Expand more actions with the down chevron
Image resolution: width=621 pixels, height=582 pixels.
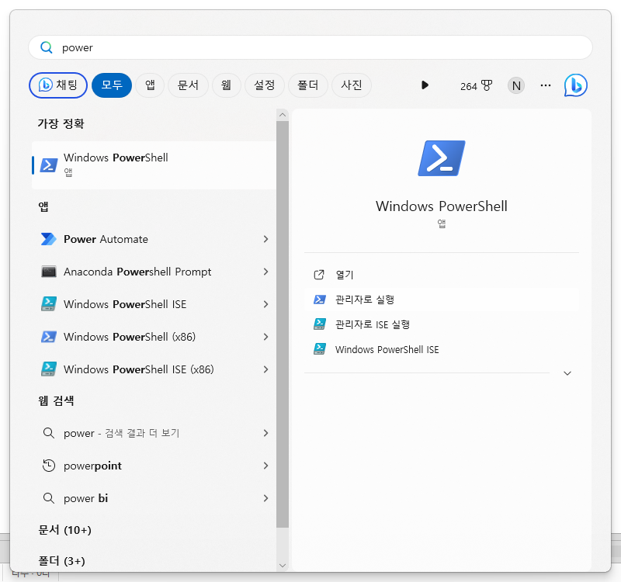tap(567, 373)
